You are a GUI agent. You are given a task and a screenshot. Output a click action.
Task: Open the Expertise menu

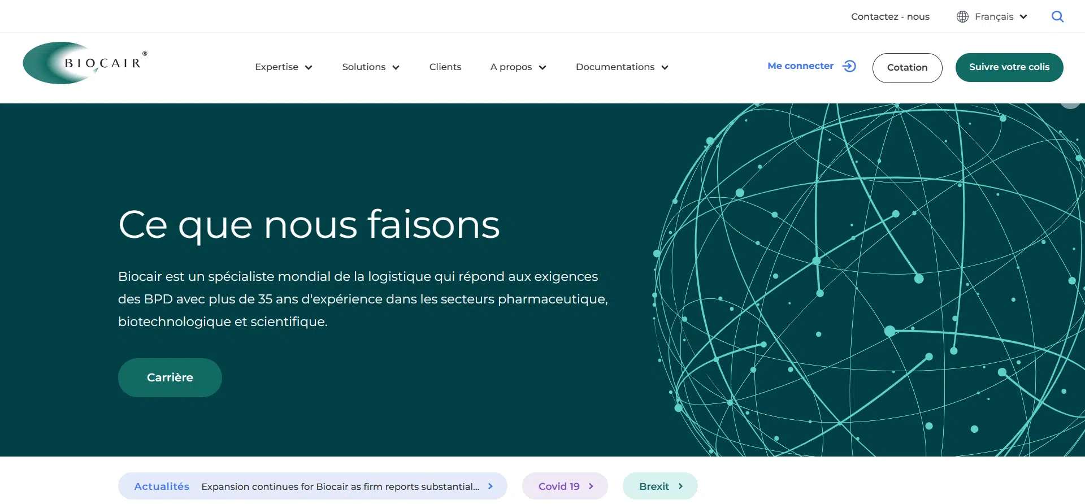(x=277, y=67)
